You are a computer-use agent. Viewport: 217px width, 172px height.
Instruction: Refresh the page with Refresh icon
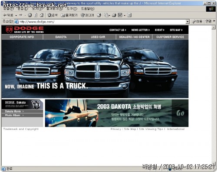[36, 15]
